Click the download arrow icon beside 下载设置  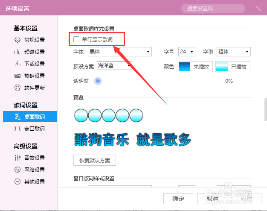coord(17,64)
